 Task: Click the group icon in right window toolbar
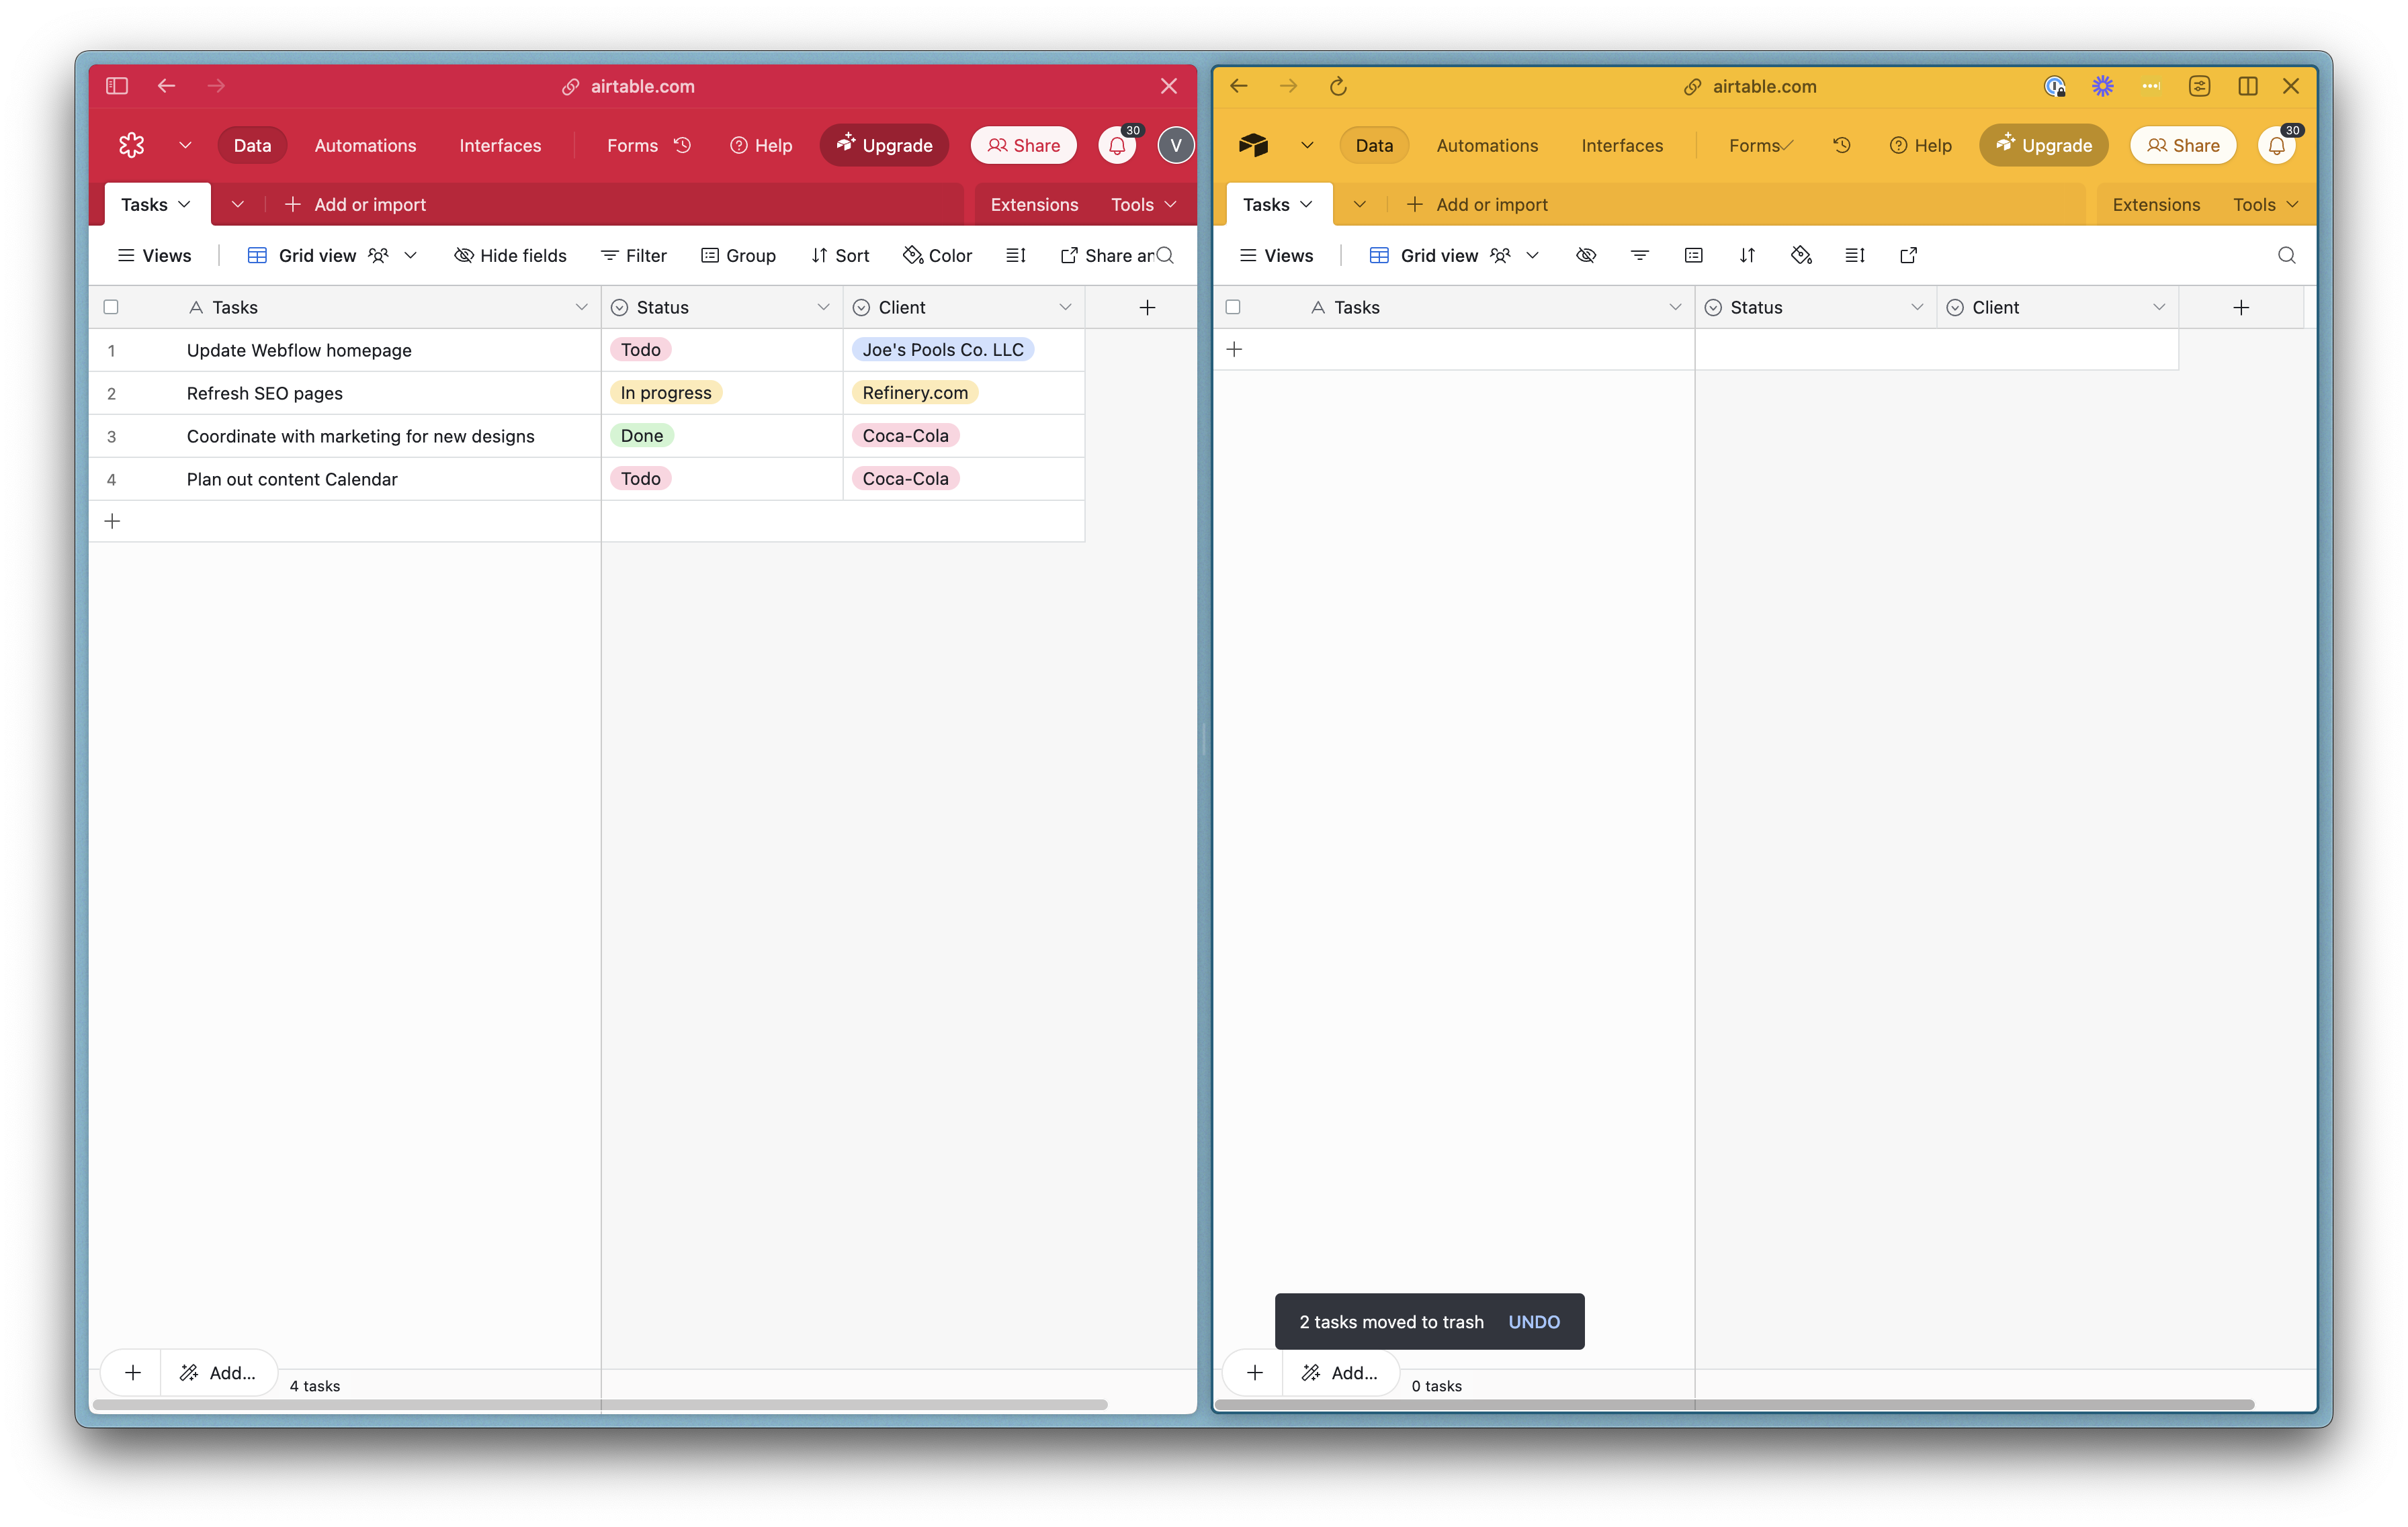1693,254
